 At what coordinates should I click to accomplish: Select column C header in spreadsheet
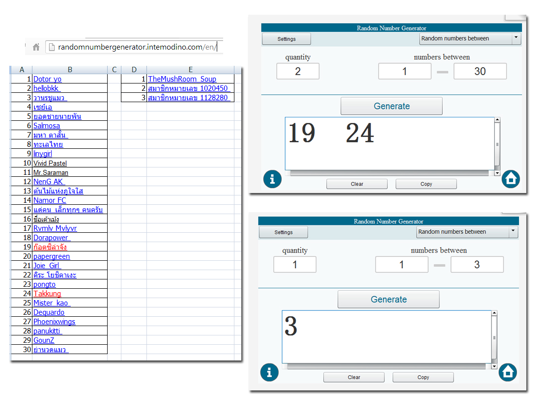(x=115, y=69)
